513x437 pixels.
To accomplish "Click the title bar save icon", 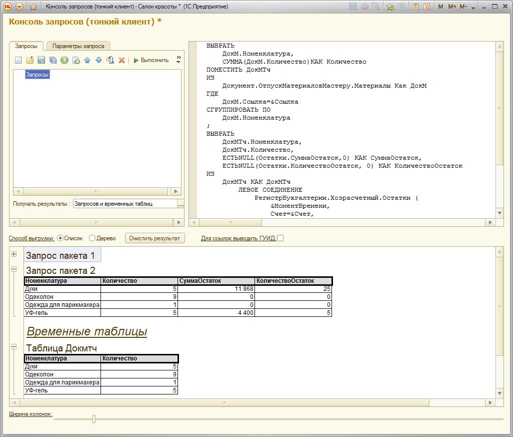I will point(352,7).
